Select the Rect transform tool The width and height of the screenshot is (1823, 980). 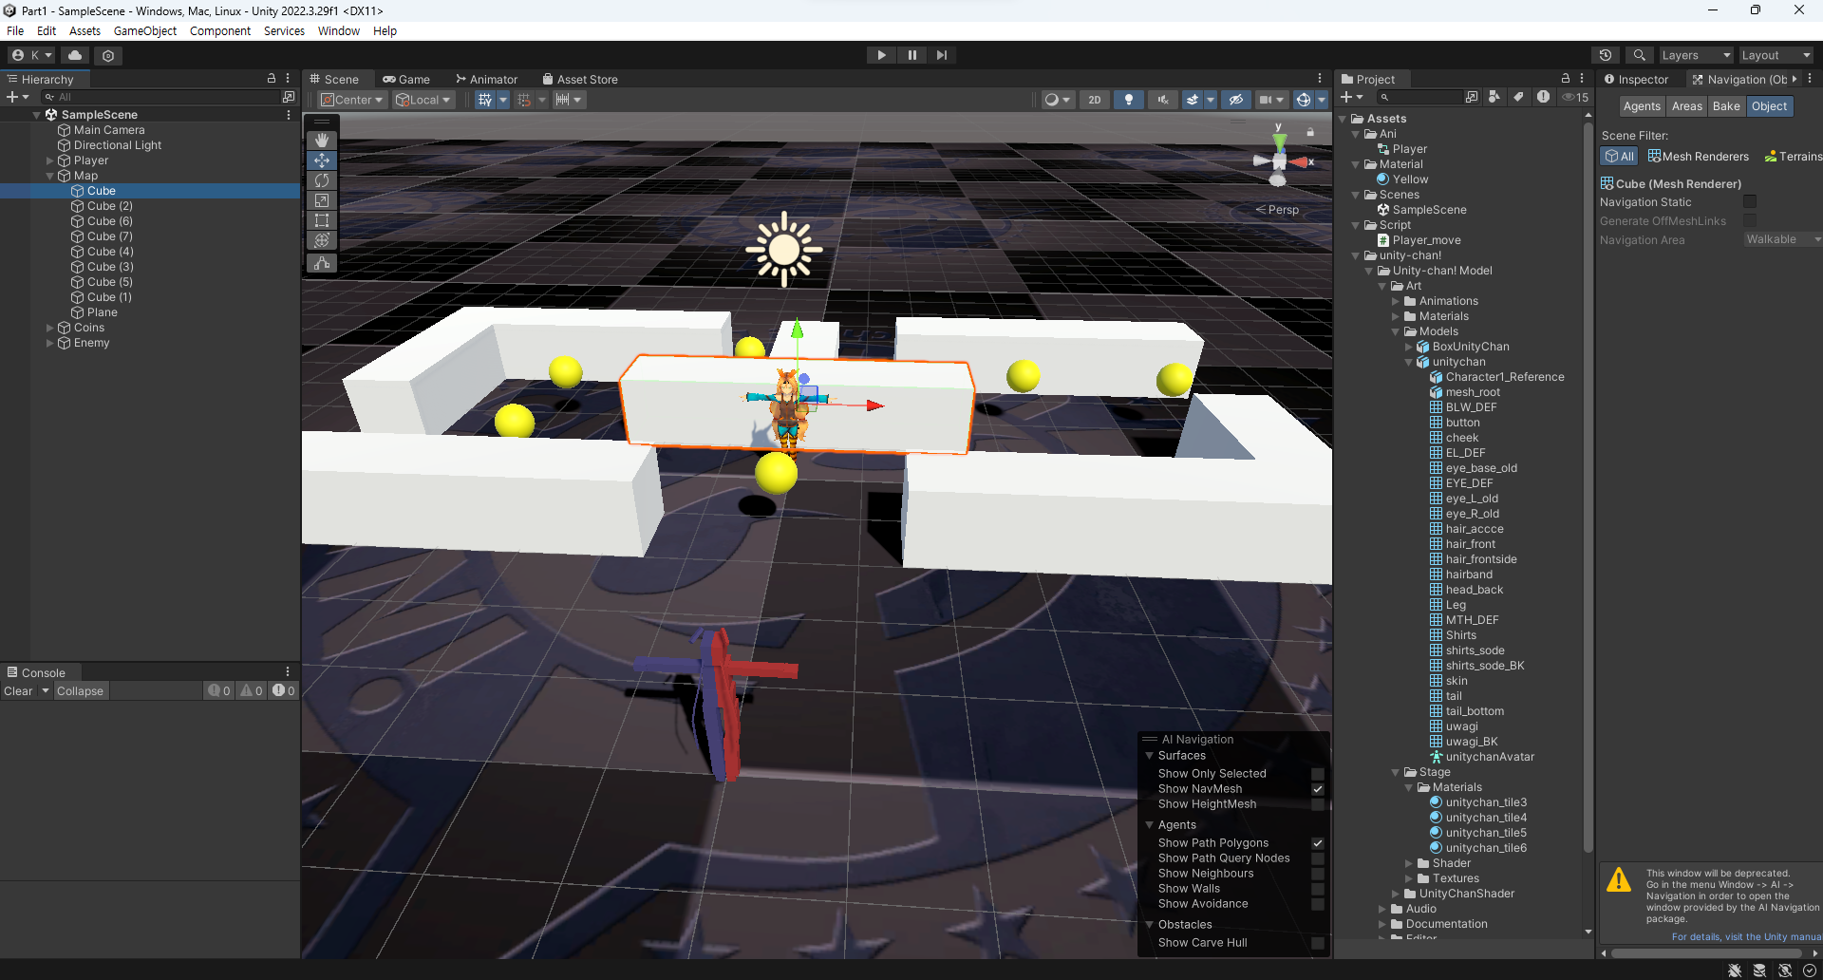tap(322, 220)
